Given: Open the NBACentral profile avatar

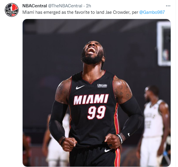Looking at the screenshot, I should (x=11, y=10).
